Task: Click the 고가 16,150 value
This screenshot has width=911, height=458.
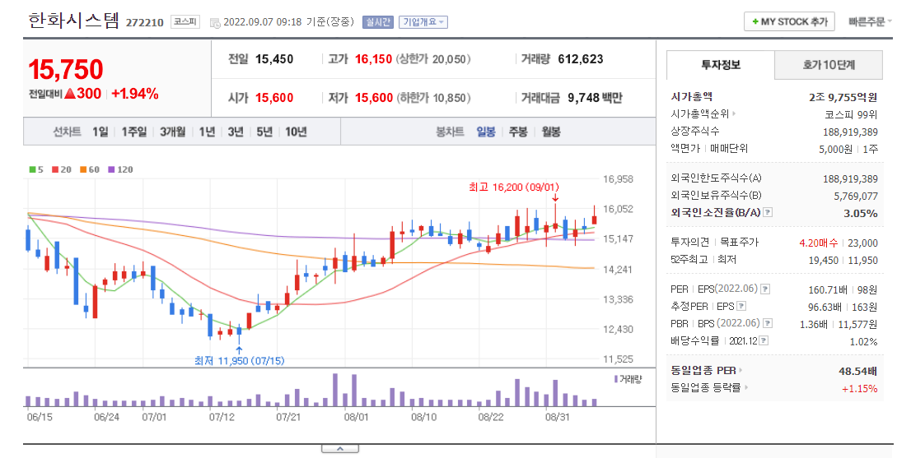Action: click(374, 59)
